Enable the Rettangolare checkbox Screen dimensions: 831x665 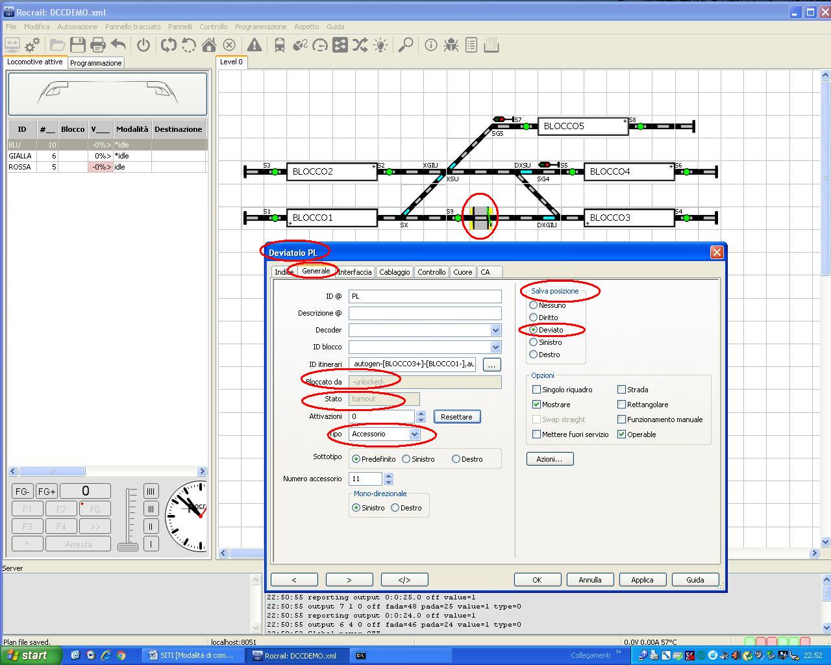click(x=621, y=405)
